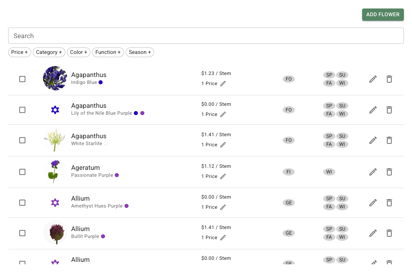Screen dimensions: 412x272
Task: Edit price of Ageratum Passionate Purple
Action: 223,176
